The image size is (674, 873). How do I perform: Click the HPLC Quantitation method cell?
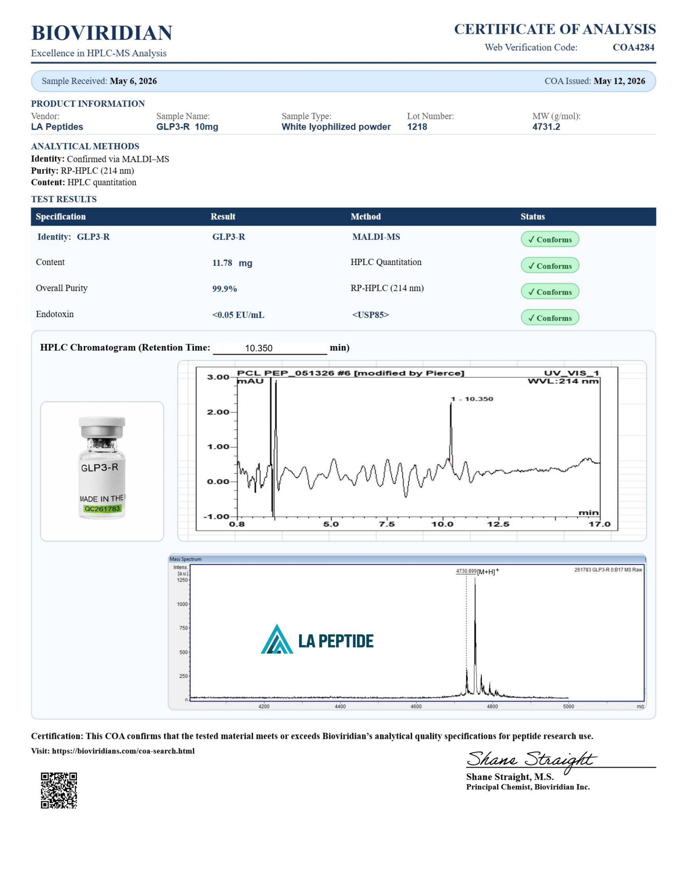pos(386,262)
